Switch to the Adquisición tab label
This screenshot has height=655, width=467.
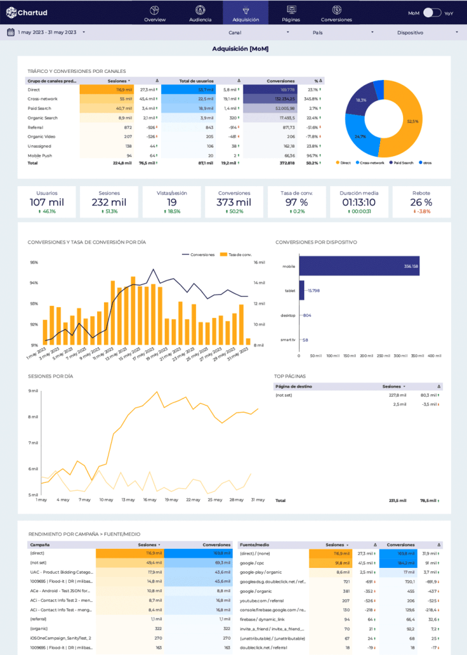coord(246,20)
